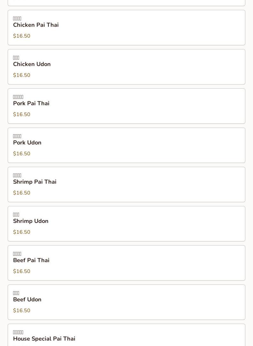This screenshot has width=253, height=346.
Task: Click the Pork Pai Thai item name
Action: pyautogui.click(x=31, y=103)
